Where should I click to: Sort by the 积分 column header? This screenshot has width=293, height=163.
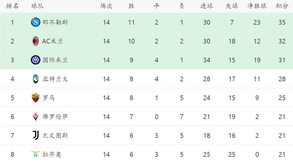coord(282,6)
